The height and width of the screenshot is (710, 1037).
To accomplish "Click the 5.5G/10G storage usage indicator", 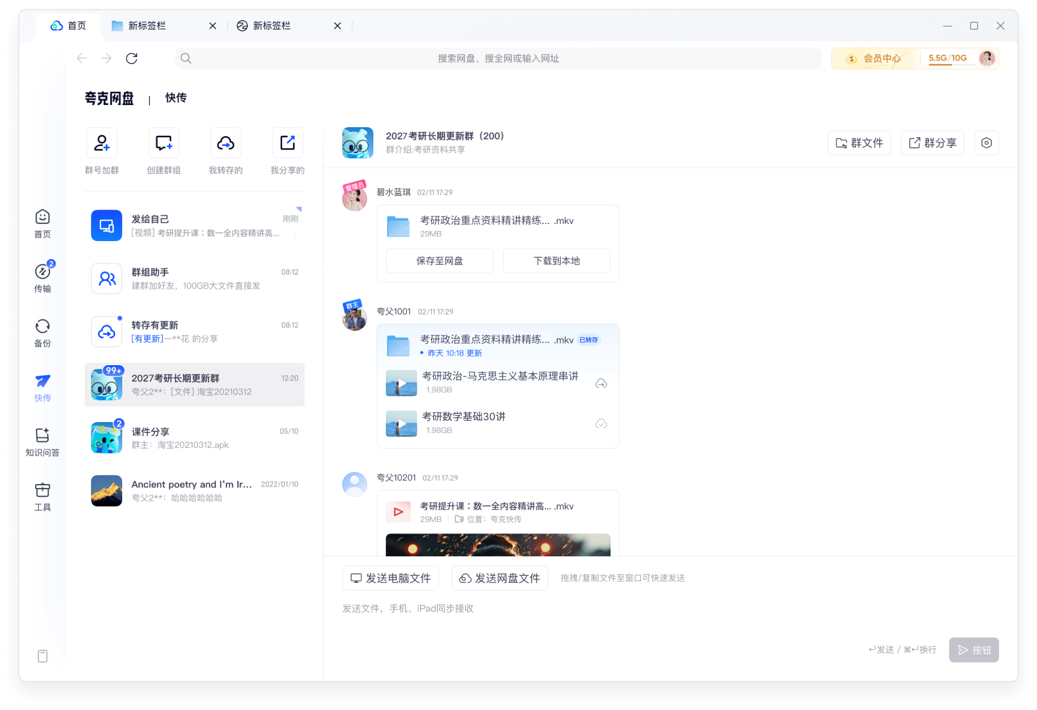I will click(x=948, y=58).
